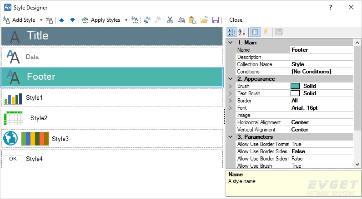Click the Property Pages icon
Image resolution: width=362 pixels, height=199 pixels.
[279, 32]
